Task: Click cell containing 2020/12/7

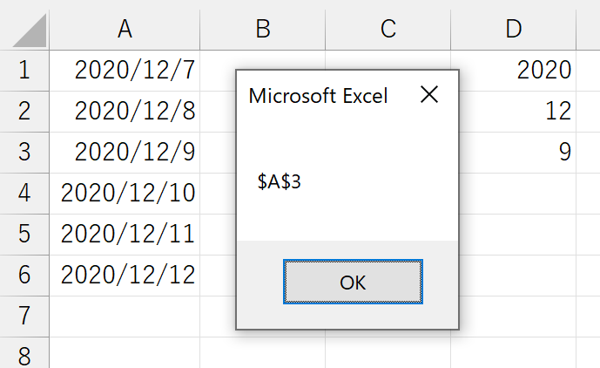Action: 125,71
